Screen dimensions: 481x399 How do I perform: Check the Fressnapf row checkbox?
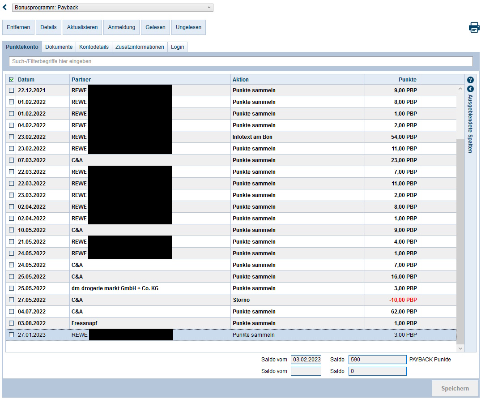pos(12,323)
